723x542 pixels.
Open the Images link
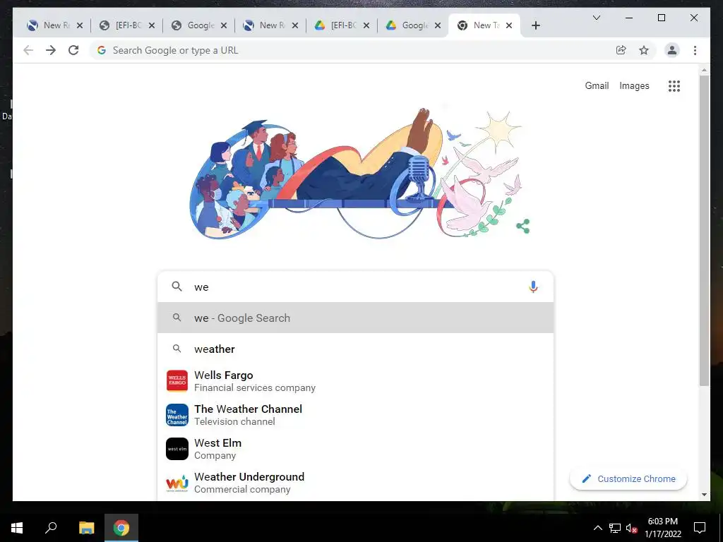click(634, 85)
